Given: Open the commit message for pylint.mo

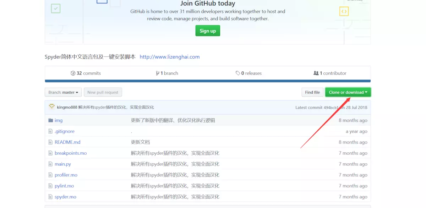Looking at the screenshot, I should click(175, 186).
